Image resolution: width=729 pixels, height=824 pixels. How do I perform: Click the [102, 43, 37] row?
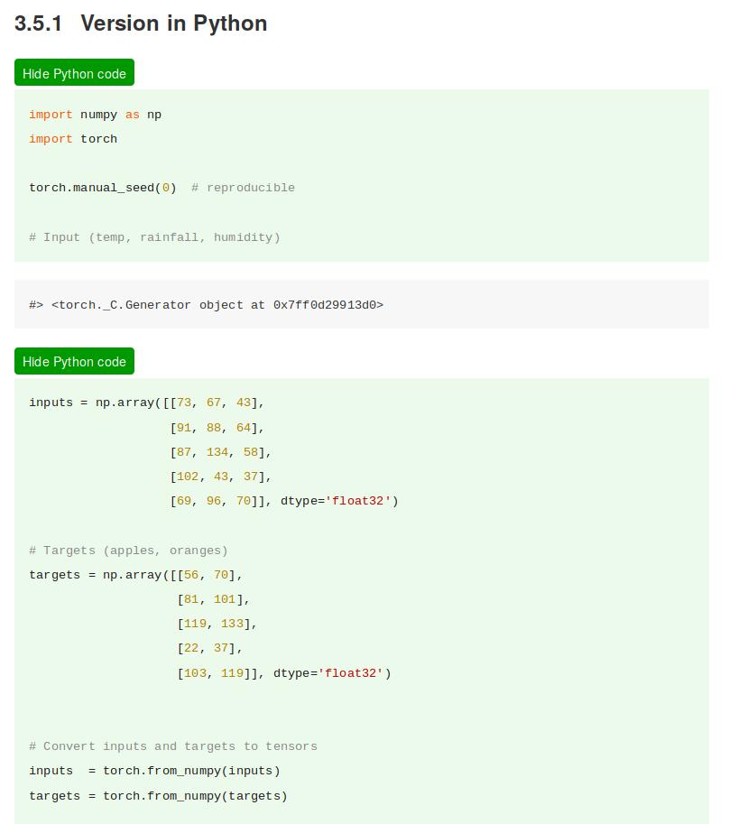(x=221, y=477)
